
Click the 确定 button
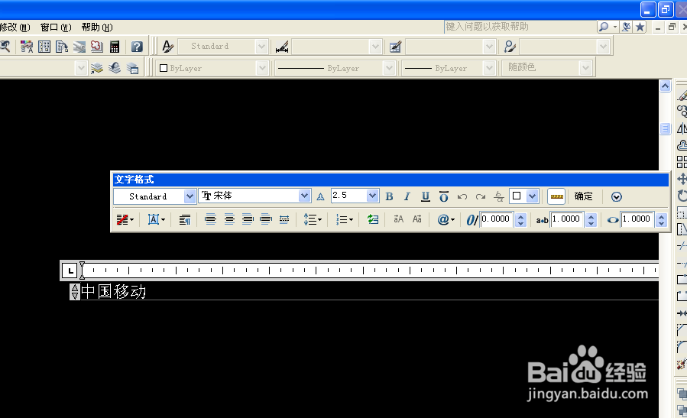(x=583, y=196)
